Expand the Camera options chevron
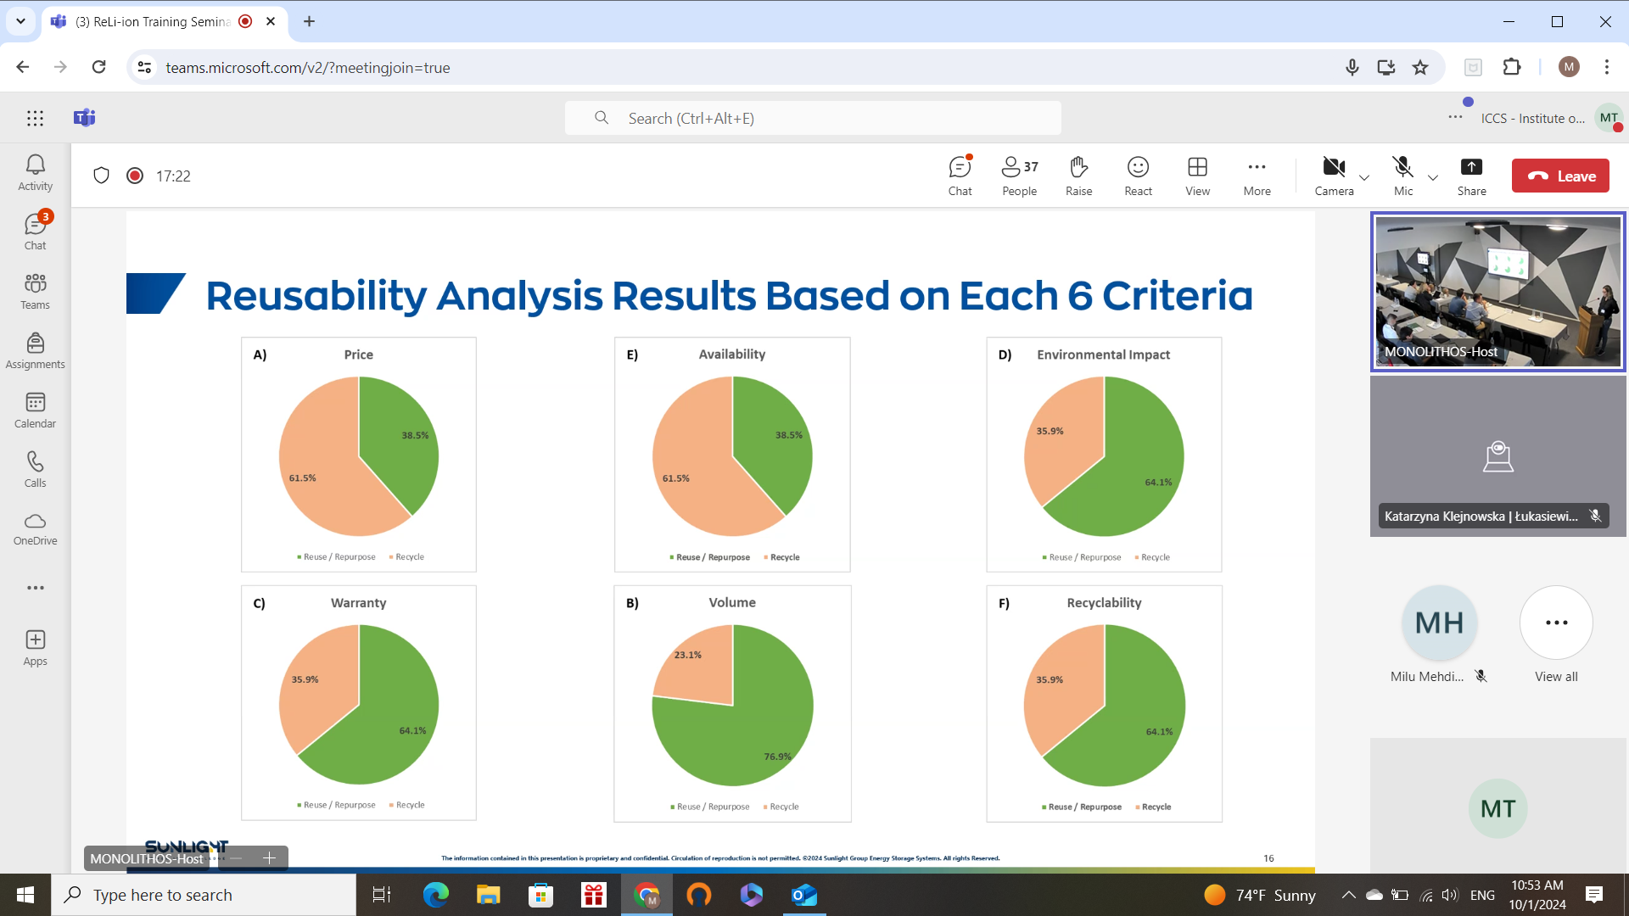The width and height of the screenshot is (1629, 916). [x=1364, y=177]
